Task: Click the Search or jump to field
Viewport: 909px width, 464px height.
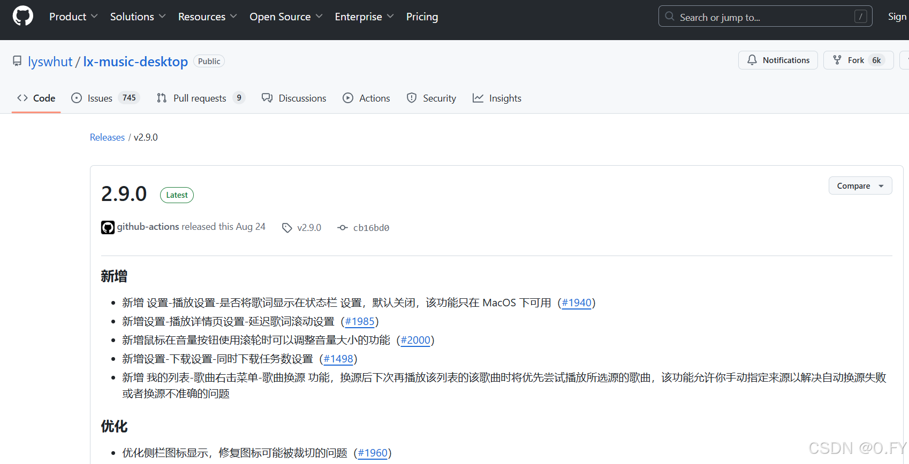Action: click(x=765, y=17)
